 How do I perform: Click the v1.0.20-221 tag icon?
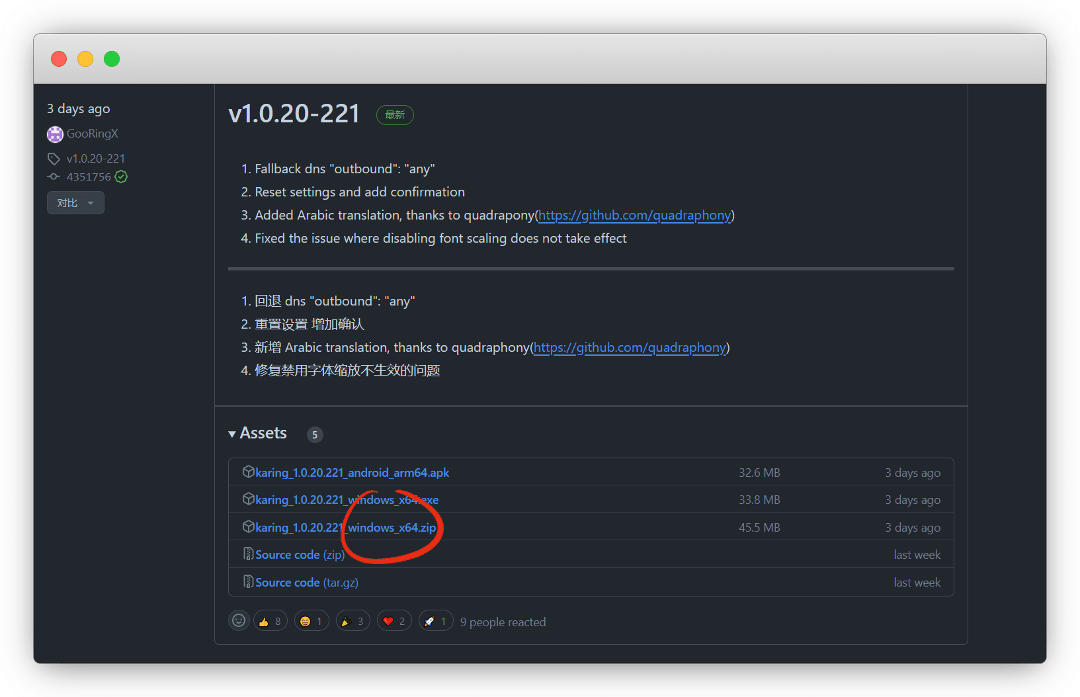tap(54, 159)
